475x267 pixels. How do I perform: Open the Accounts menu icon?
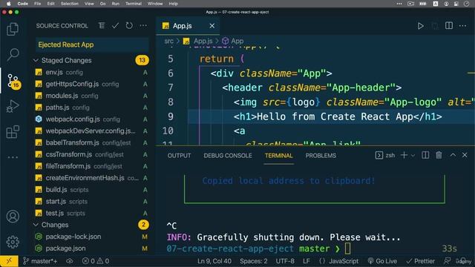pyautogui.click(x=13, y=216)
